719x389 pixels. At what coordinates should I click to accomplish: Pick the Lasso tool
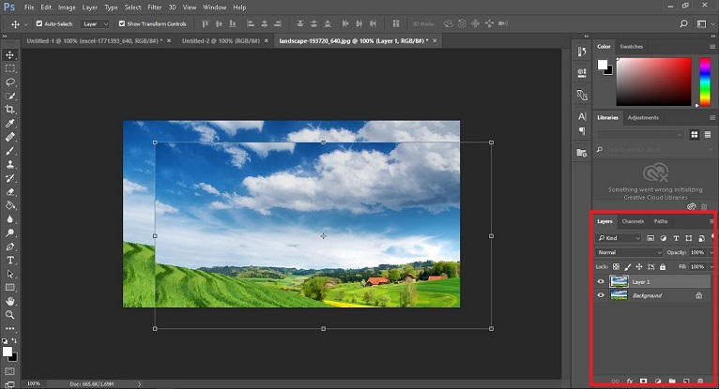pyautogui.click(x=10, y=82)
